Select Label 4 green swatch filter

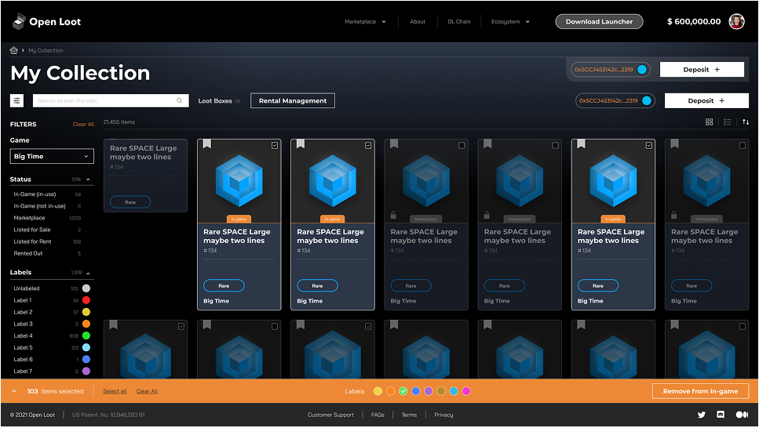[86, 336]
